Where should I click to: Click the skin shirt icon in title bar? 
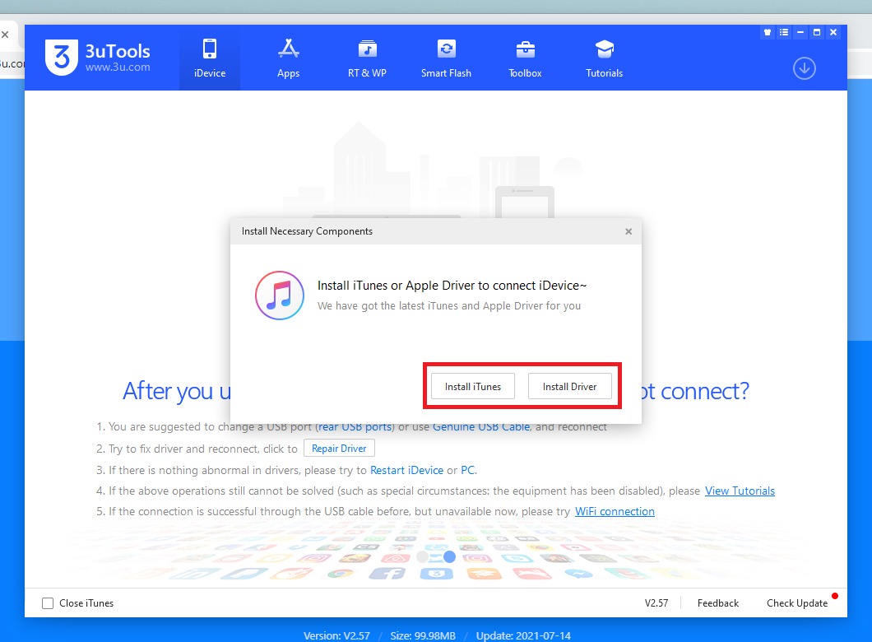point(768,32)
